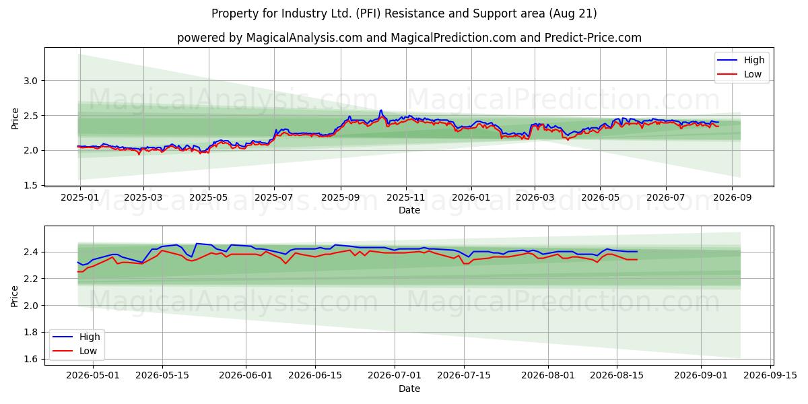This screenshot has width=808, height=404.
Task: Click the top chart 'Date' axis label
Action: pyautogui.click(x=409, y=210)
